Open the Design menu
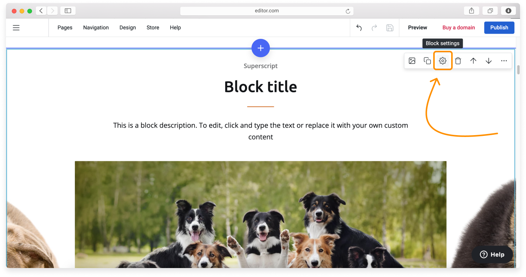Screen dimensions: 526x277 (x=128, y=28)
